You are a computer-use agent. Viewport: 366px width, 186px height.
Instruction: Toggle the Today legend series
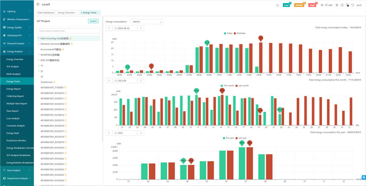(x=228, y=33)
